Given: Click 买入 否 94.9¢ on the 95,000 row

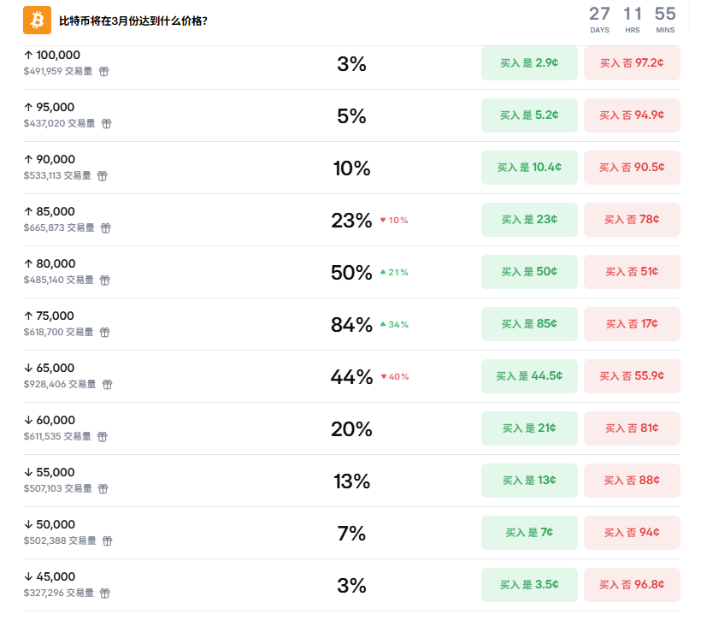Looking at the screenshot, I should [632, 115].
